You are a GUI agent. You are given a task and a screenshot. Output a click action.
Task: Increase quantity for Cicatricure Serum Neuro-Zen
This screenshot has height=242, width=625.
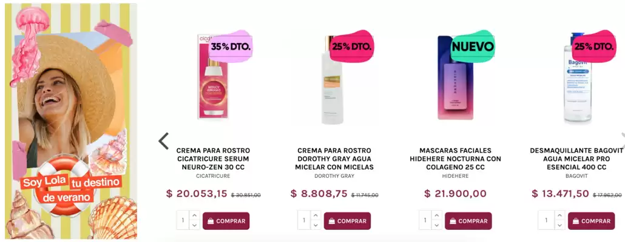(194, 216)
